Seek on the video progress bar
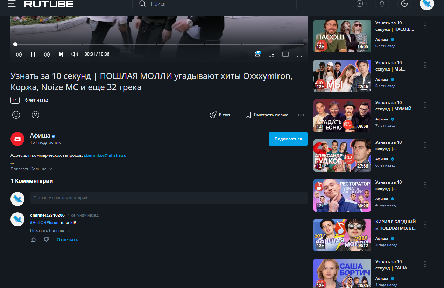The height and width of the screenshot is (288, 444). click(159, 44)
